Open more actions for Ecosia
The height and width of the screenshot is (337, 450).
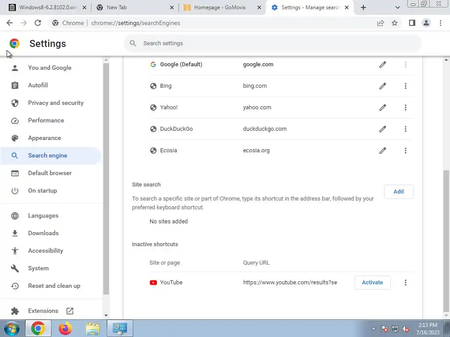[406, 151]
